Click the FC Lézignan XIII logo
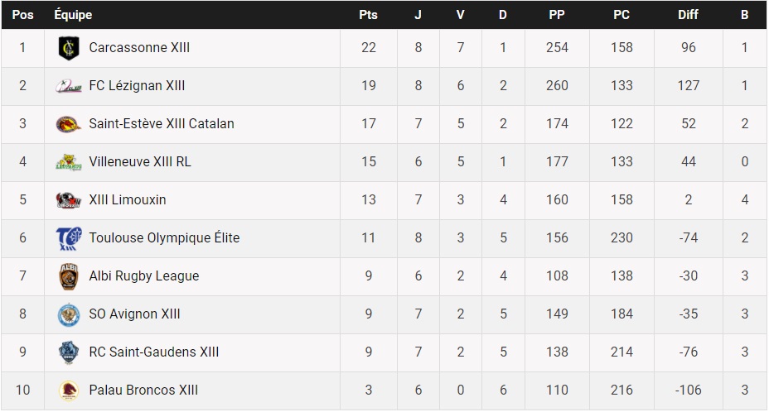The width and height of the screenshot is (769, 412). [68, 86]
